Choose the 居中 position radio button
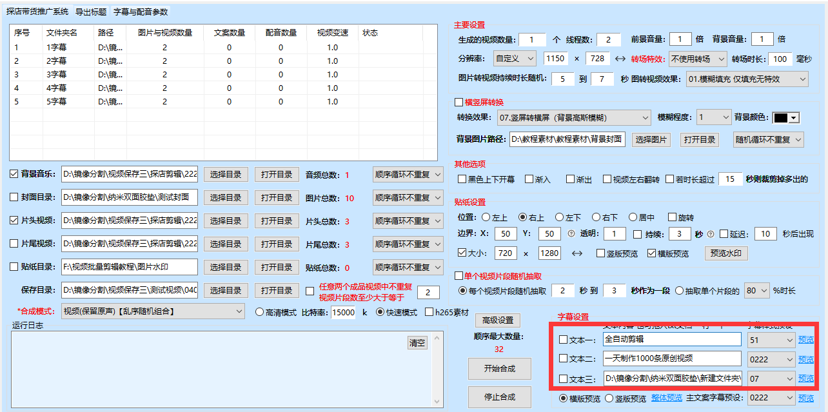 pos(633,217)
